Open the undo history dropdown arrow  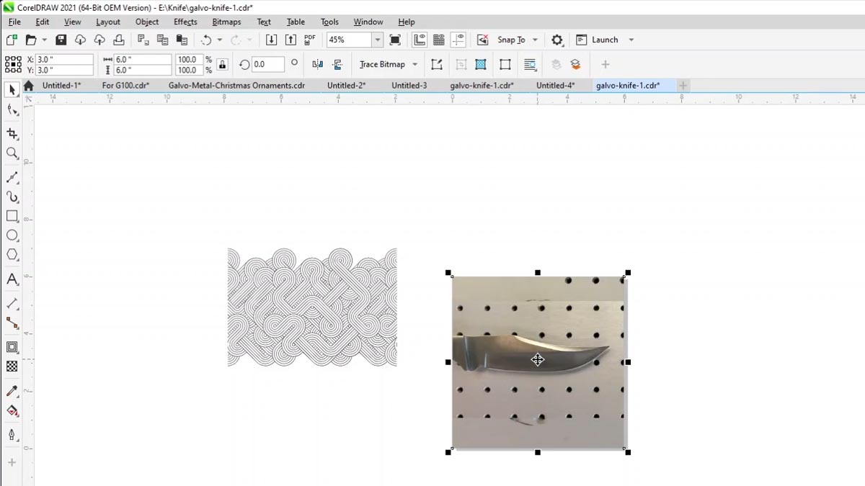tap(219, 40)
